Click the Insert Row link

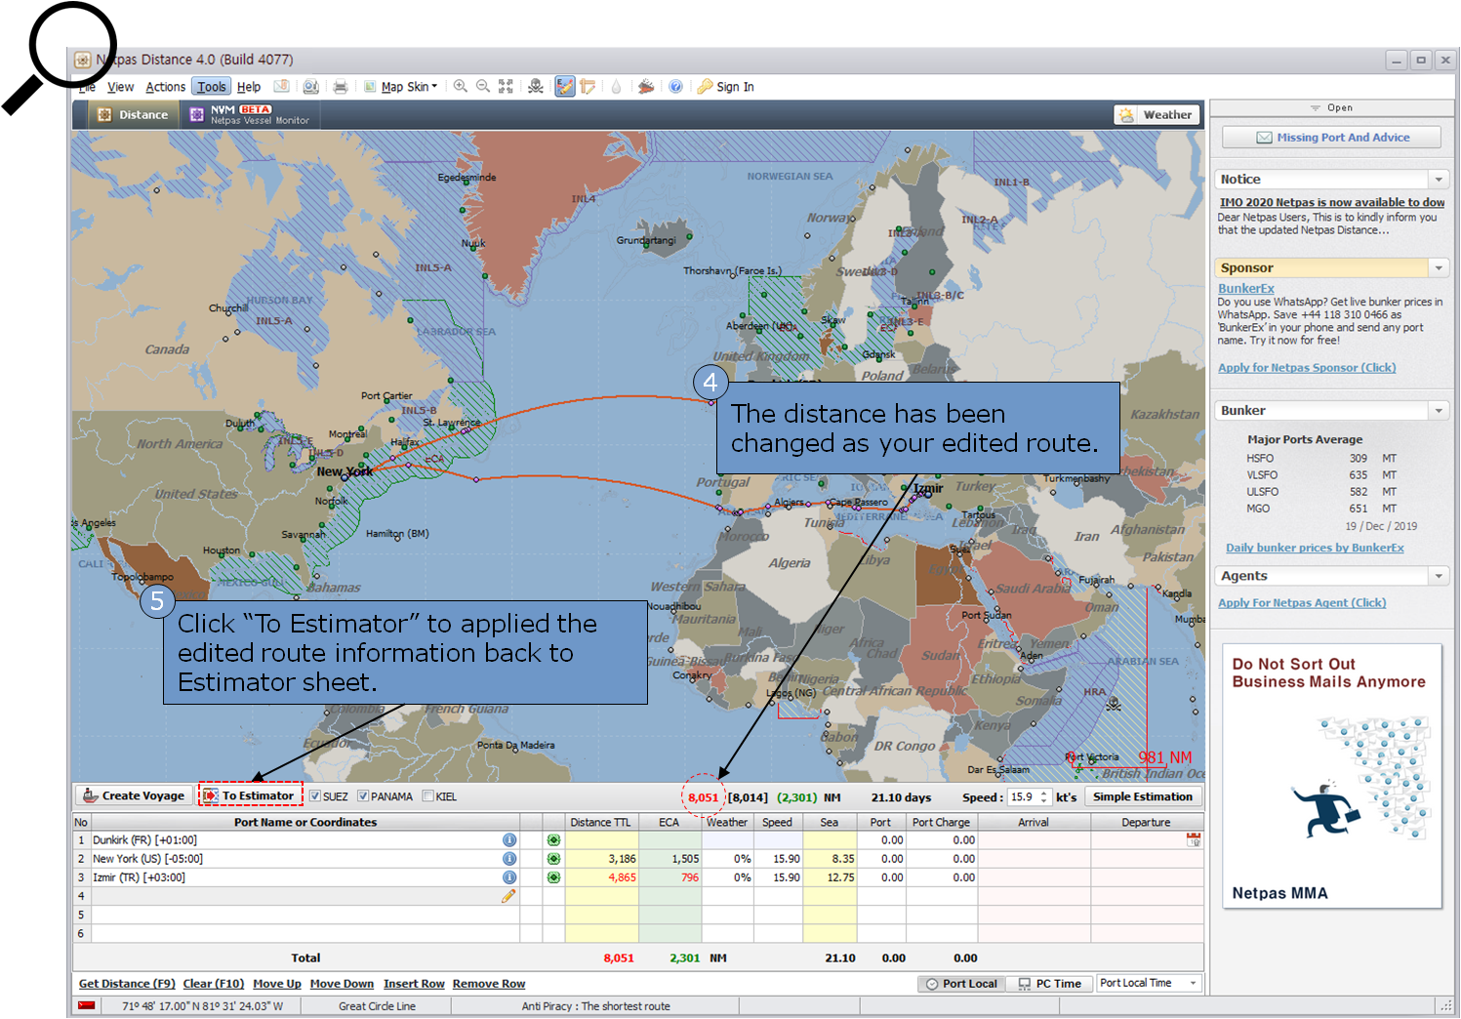414,984
